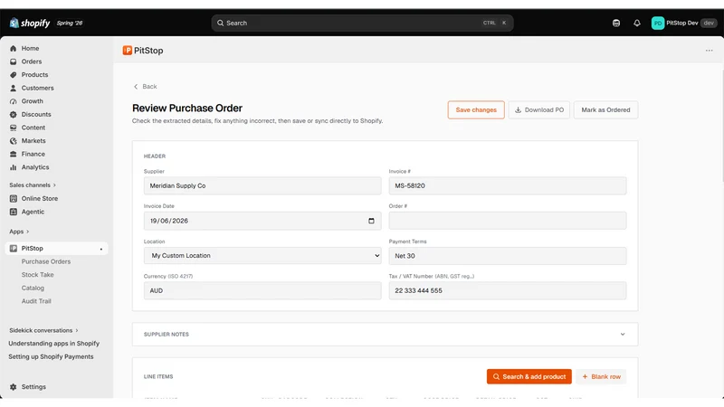The width and height of the screenshot is (724, 407).
Task: Click the Customers person icon
Action: tap(13, 88)
